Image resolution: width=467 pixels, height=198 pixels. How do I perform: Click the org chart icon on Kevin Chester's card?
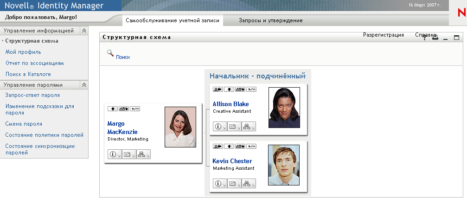pyautogui.click(x=248, y=183)
